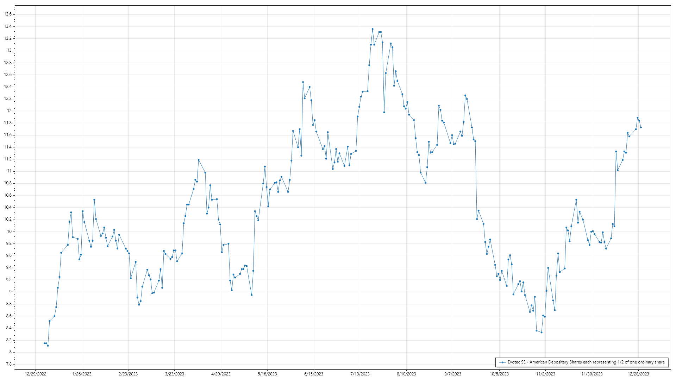Click the Evotec SE legend label text
Viewport: 676px width, 380px height.
(x=586, y=362)
